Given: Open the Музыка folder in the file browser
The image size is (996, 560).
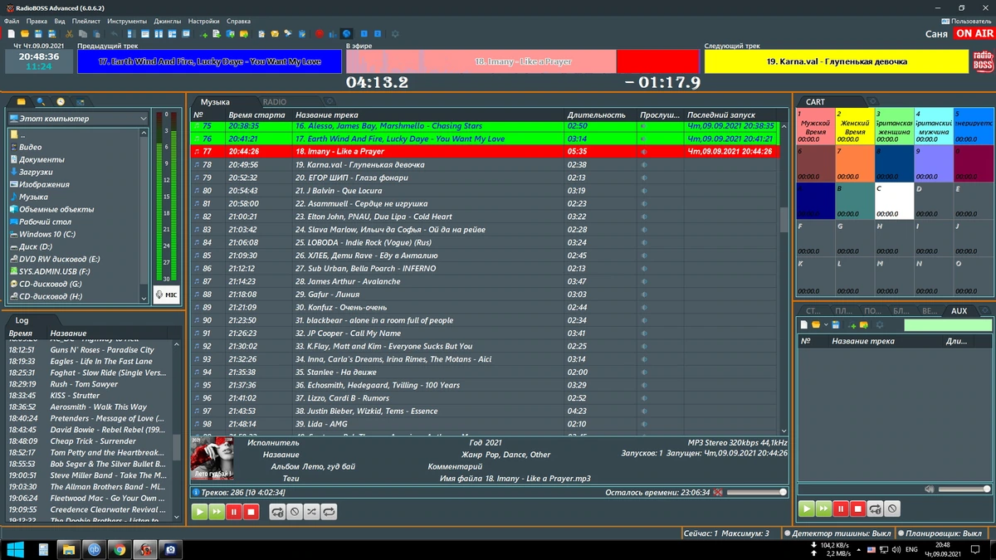Looking at the screenshot, I should pyautogui.click(x=33, y=197).
